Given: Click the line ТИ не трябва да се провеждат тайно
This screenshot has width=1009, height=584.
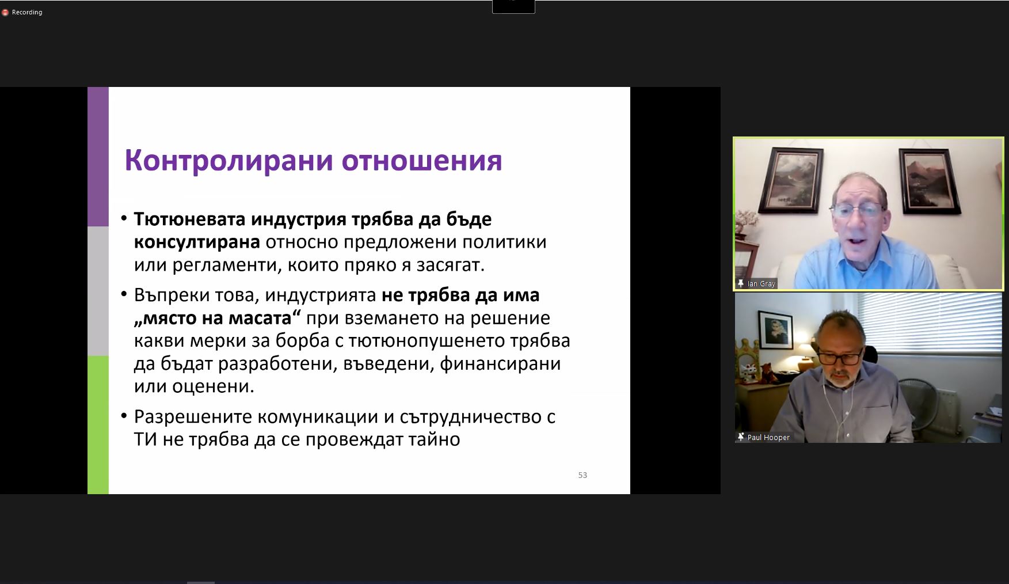Looking at the screenshot, I should [297, 439].
